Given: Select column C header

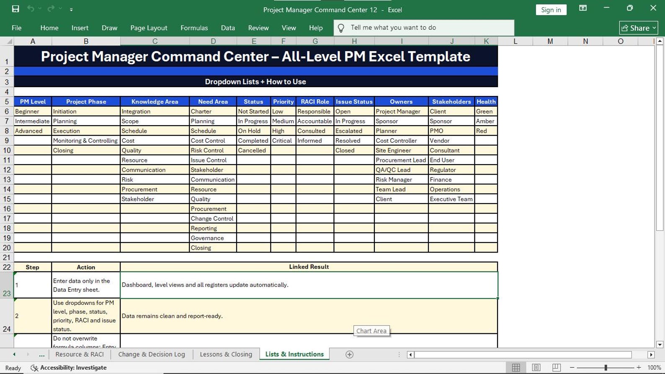Looking at the screenshot, I should click(x=155, y=41).
